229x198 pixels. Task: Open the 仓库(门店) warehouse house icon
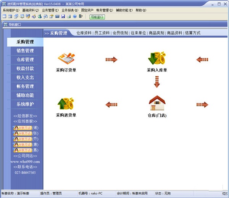[x=157, y=103]
